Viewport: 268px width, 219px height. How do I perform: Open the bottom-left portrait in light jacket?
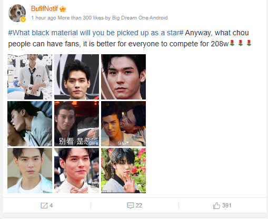click(x=29, y=171)
